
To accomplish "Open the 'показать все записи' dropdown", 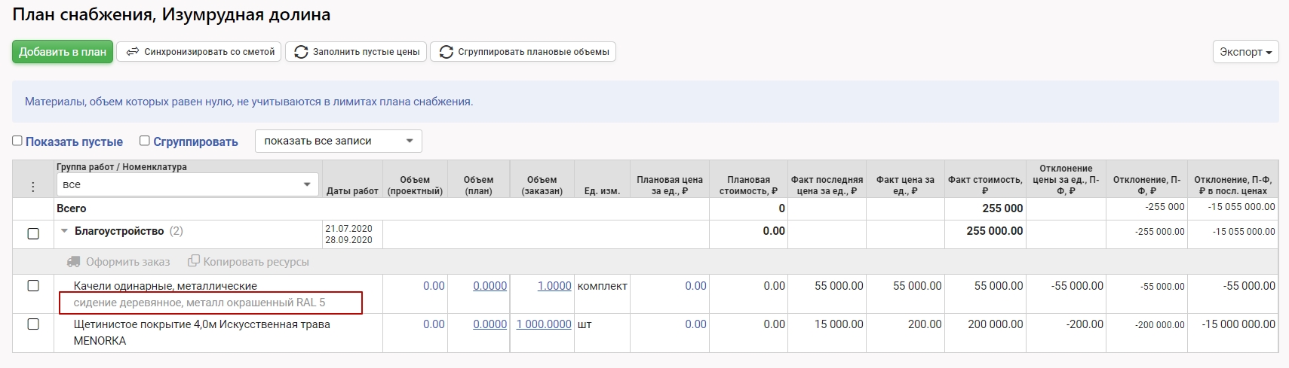I will (x=338, y=141).
